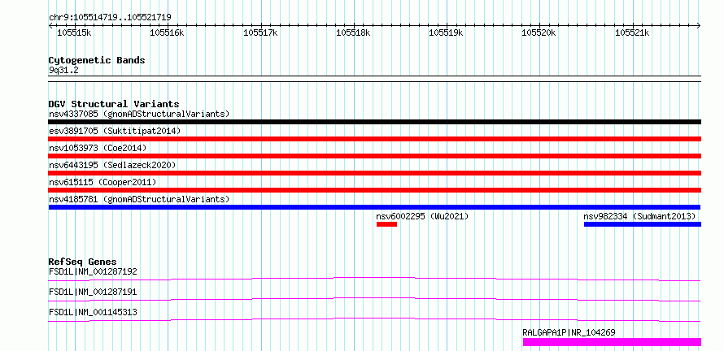Select the FSD1L NM_001287191 intron line
Screen dimensions: 724x351
click(x=374, y=299)
